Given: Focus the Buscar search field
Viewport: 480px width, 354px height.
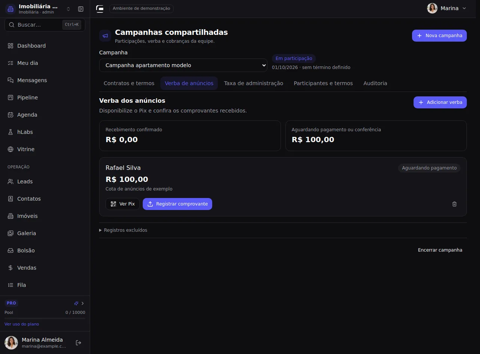Looking at the screenshot, I should click(45, 25).
